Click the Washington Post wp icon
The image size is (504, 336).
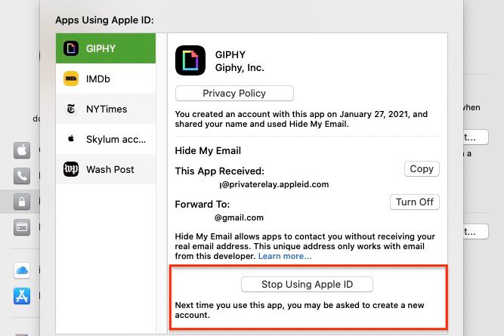pyautogui.click(x=71, y=169)
